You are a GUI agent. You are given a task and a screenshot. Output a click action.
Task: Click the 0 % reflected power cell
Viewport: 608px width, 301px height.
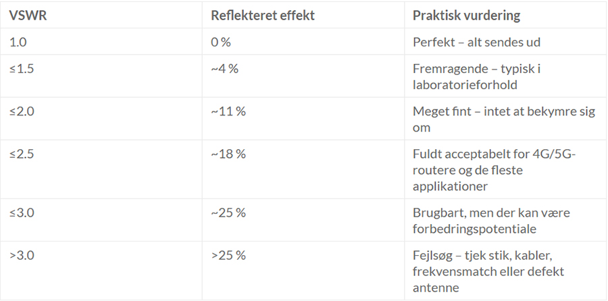click(221, 42)
